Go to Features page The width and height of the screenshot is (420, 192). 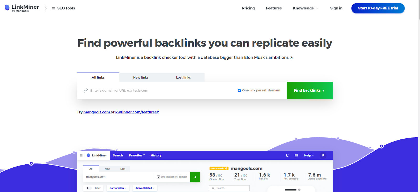[274, 8]
